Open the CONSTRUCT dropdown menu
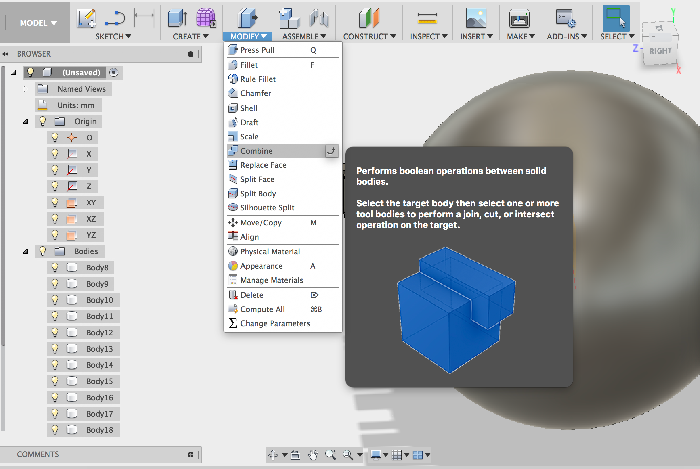The image size is (700, 469). click(369, 37)
